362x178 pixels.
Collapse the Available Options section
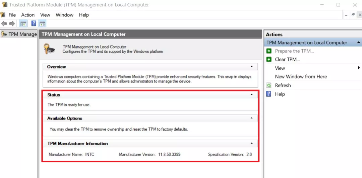(252, 118)
